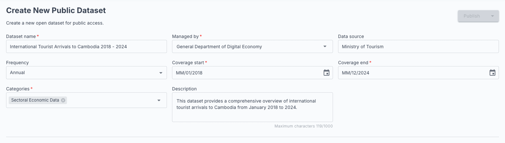Screen dimensions: 505x143
Task: Click the Publish button
Action: click(x=472, y=16)
